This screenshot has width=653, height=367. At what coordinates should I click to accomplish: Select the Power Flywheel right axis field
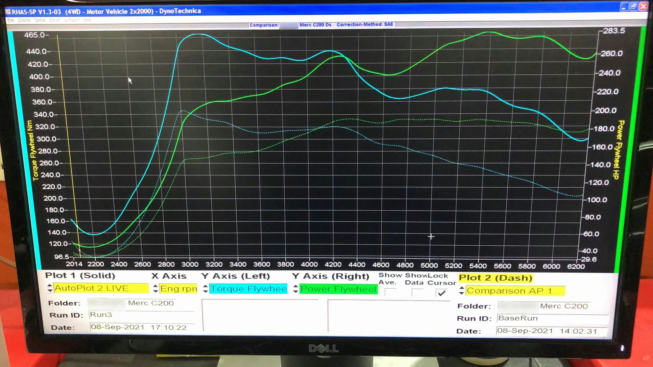pos(339,289)
